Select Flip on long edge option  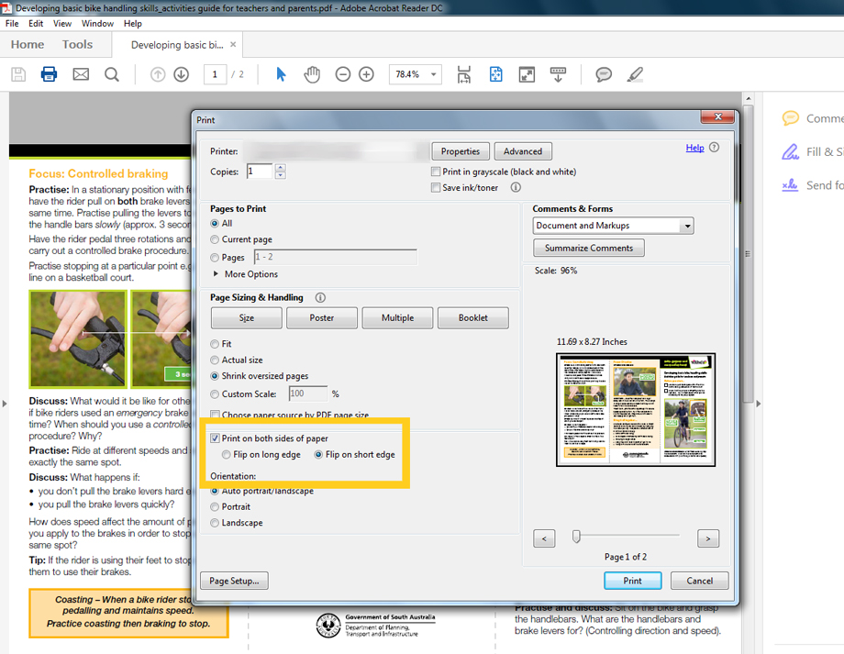tap(226, 455)
